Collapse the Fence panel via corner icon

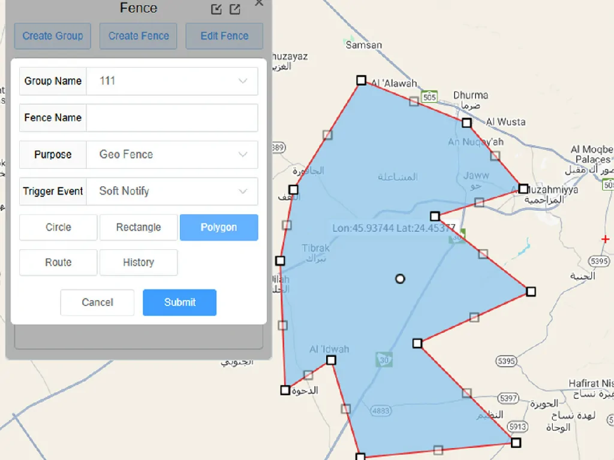216,9
